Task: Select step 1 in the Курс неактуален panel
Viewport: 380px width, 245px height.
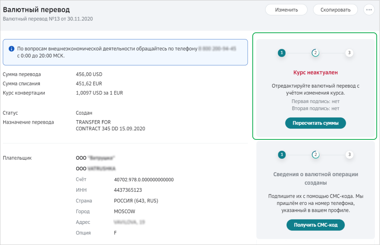Action: (x=281, y=53)
